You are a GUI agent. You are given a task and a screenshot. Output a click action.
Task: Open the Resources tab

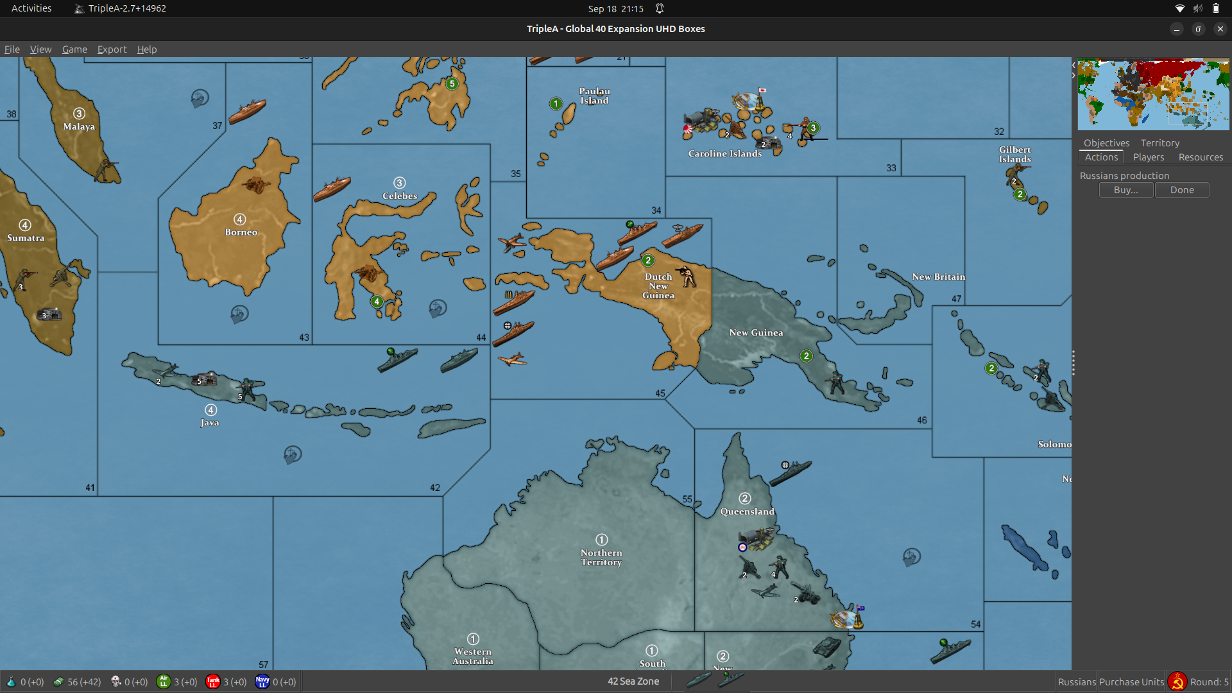coord(1201,157)
